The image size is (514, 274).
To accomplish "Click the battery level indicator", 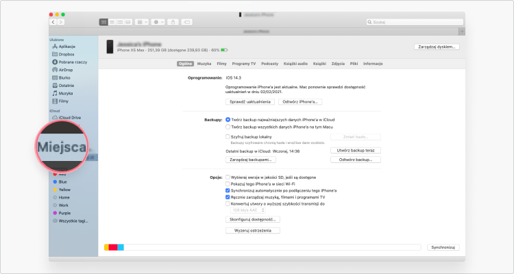I will click(x=224, y=50).
